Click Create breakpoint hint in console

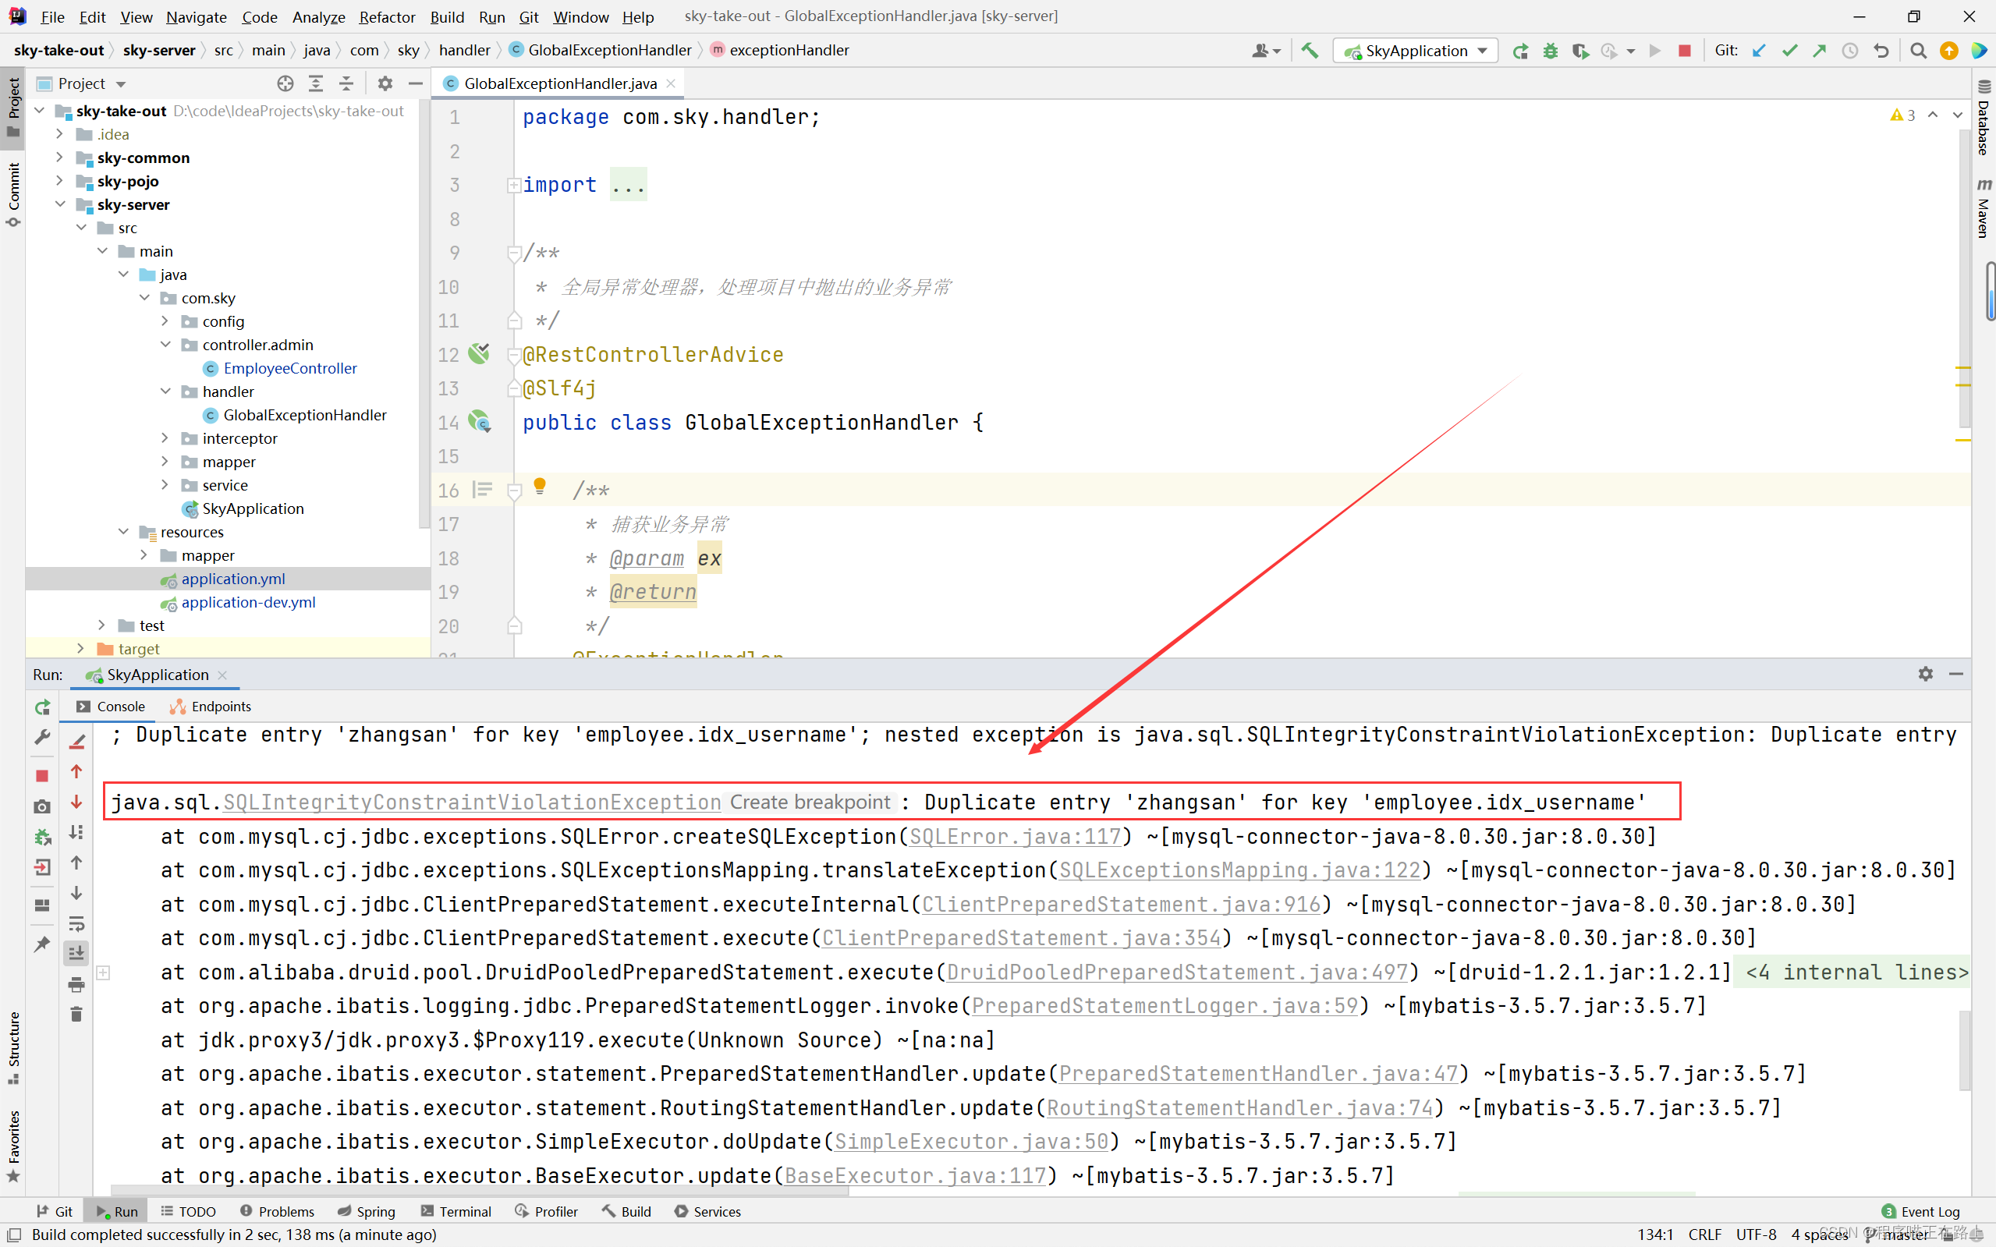[809, 802]
